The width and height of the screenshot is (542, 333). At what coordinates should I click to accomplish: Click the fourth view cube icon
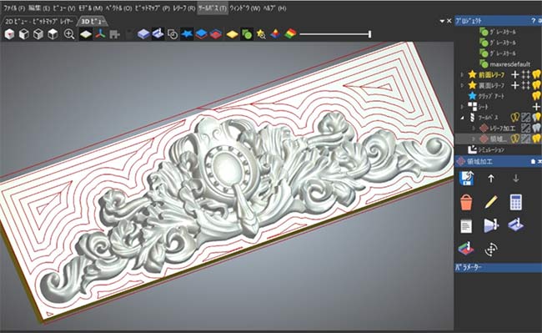pos(53,34)
